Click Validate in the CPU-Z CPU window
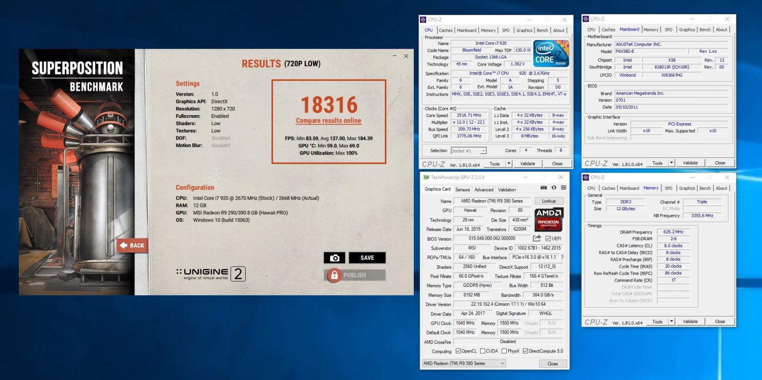This screenshot has height=380, width=762. click(x=527, y=164)
